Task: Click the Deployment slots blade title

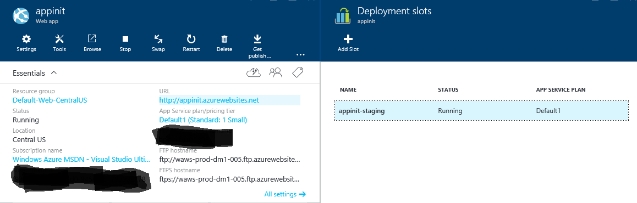Action: (x=394, y=11)
